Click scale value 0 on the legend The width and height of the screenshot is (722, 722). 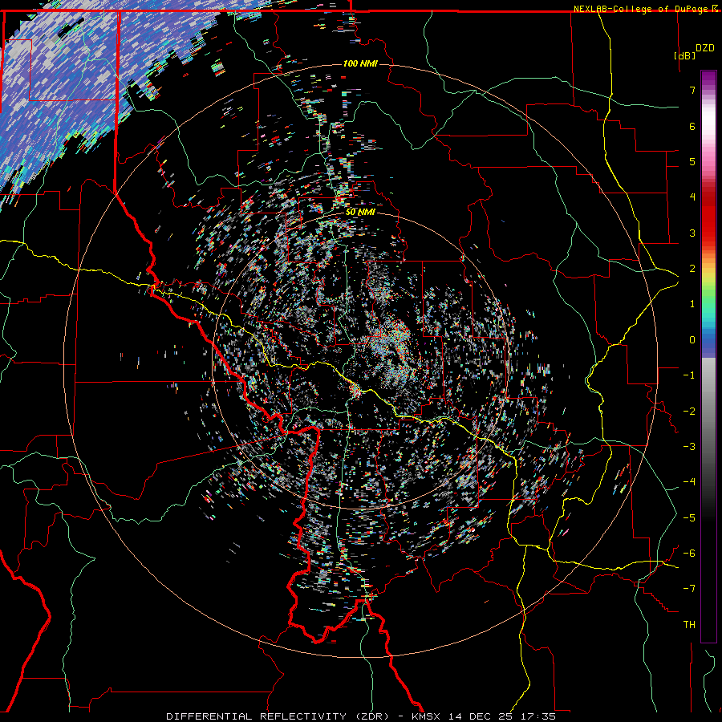coord(692,340)
